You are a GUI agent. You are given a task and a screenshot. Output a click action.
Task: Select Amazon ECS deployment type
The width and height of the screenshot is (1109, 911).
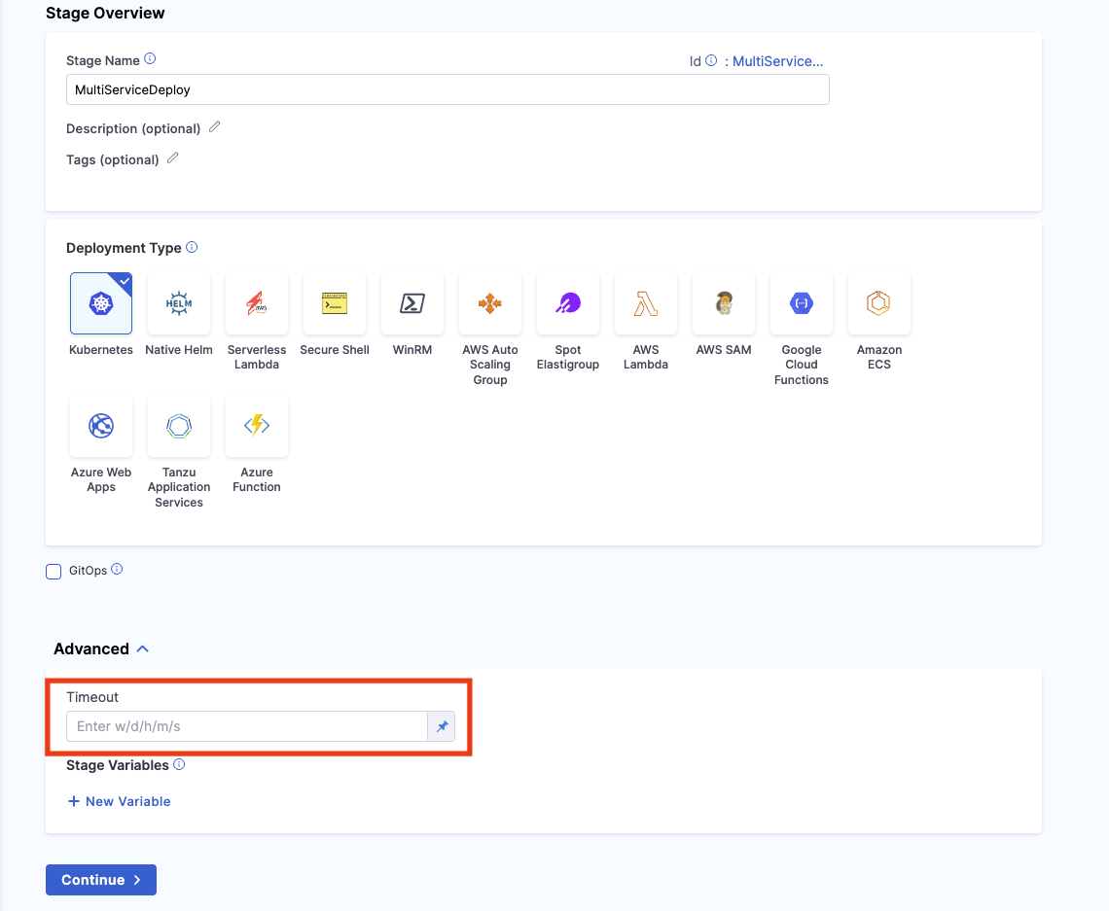(879, 303)
